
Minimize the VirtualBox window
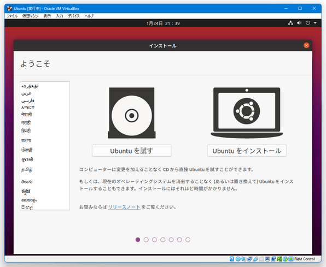click(286, 8)
